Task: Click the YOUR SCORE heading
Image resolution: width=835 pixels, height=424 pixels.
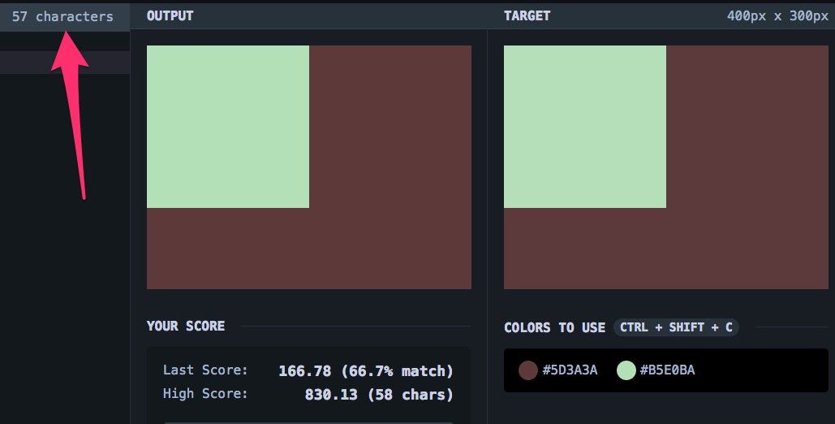Action: click(x=186, y=326)
